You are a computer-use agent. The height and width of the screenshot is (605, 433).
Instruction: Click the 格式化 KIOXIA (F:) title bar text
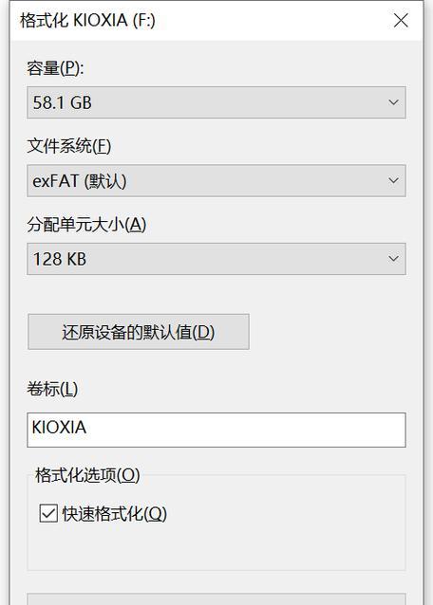pyautogui.click(x=87, y=20)
